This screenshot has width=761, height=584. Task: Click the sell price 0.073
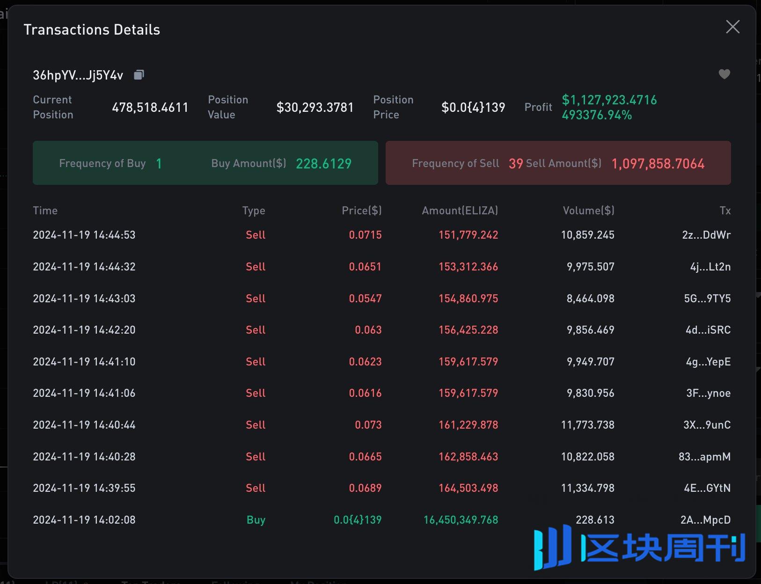[x=368, y=425]
